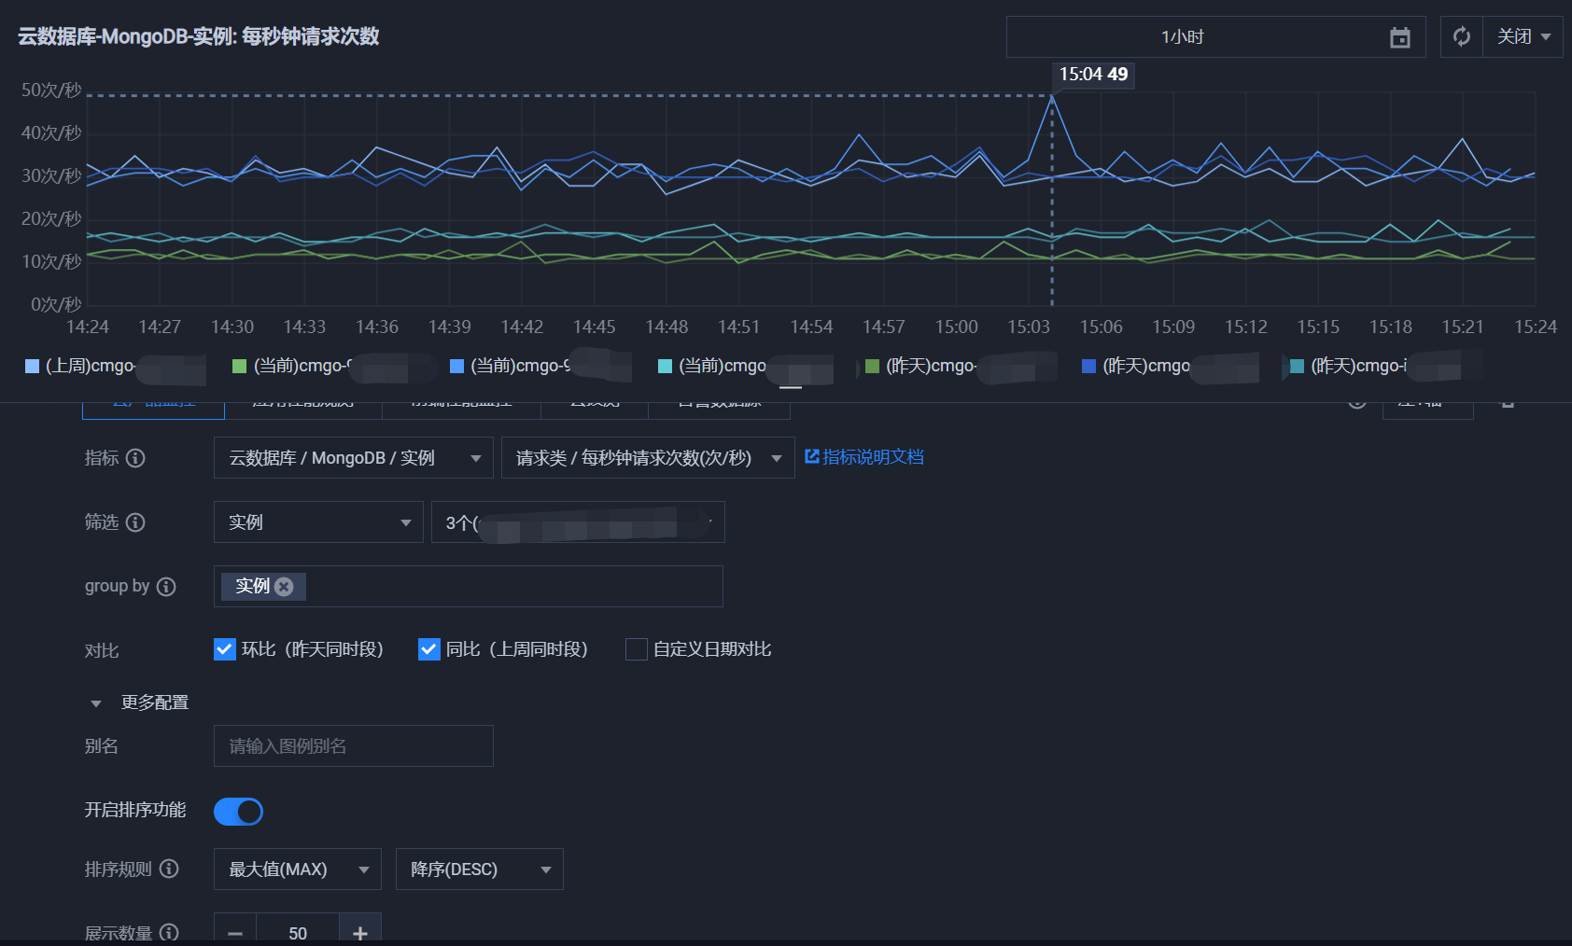Click the info icon beside group by
This screenshot has height=946, width=1572.
pyautogui.click(x=166, y=587)
